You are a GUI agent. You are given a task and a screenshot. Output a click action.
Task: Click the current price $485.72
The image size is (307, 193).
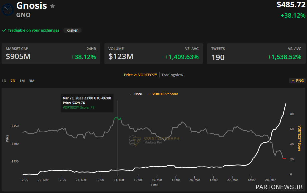pyautogui.click(x=291, y=5)
